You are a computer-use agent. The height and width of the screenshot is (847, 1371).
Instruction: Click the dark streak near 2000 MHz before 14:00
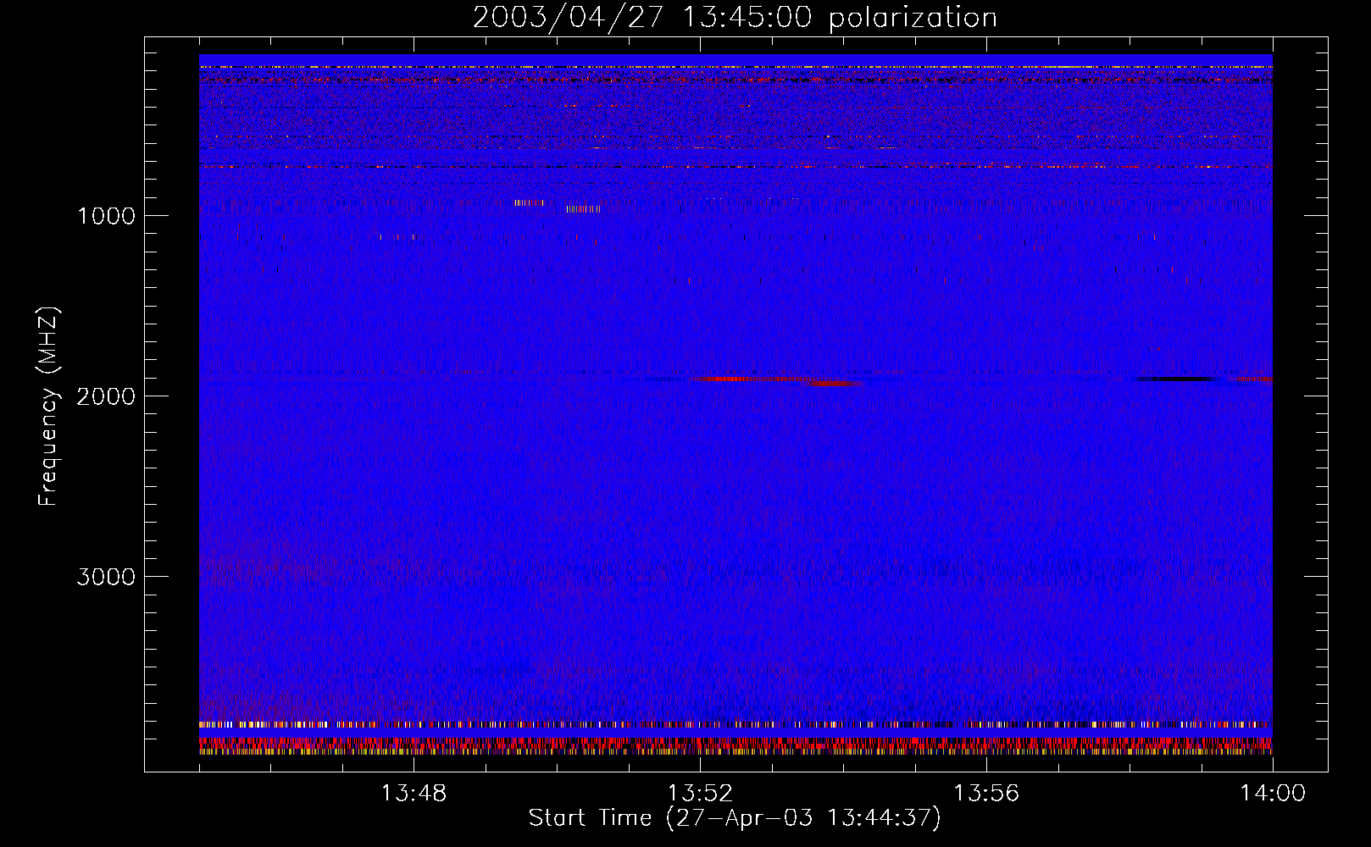(1180, 379)
